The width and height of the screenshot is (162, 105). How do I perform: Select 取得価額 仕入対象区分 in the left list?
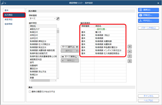point(43,44)
